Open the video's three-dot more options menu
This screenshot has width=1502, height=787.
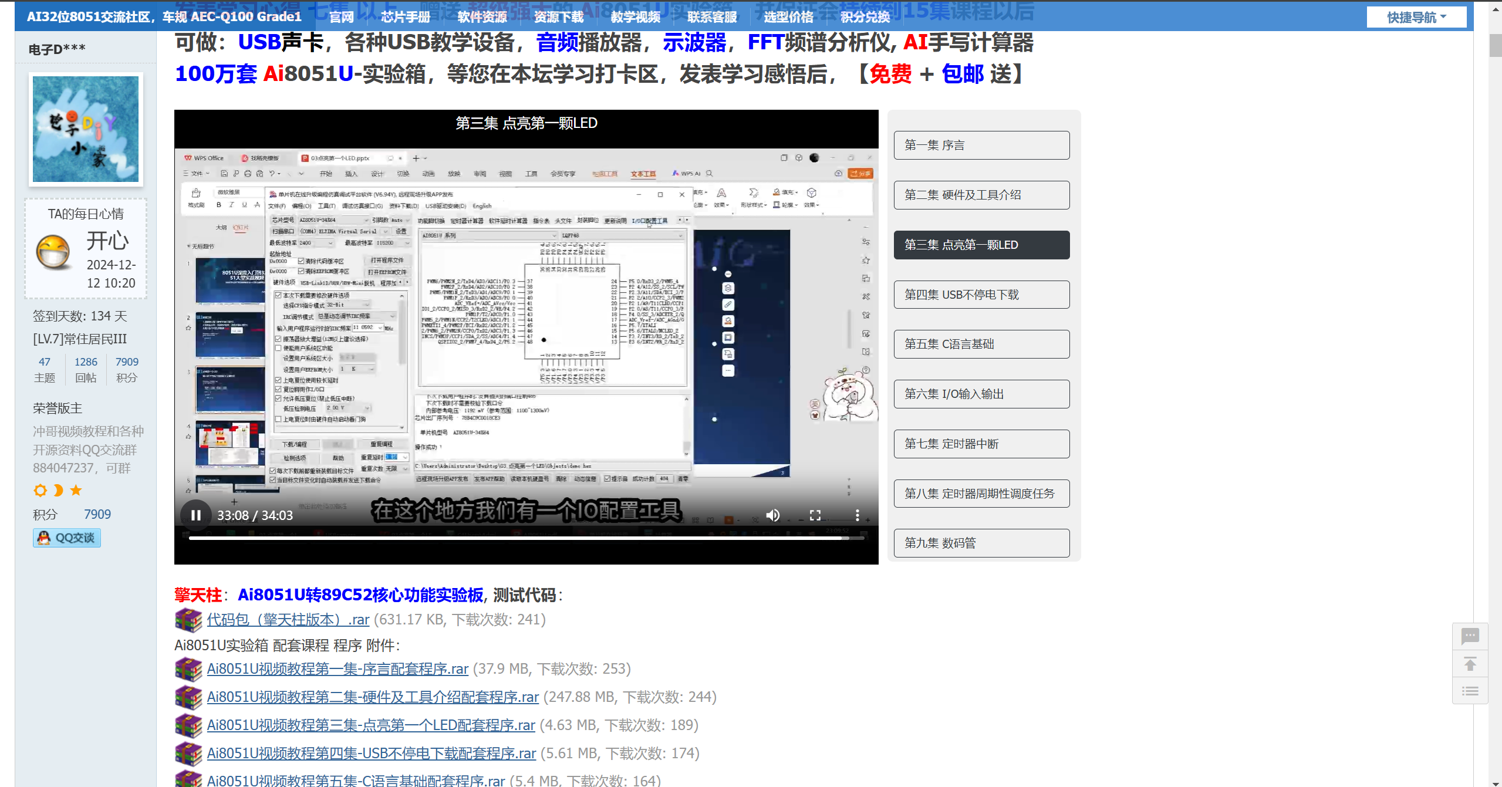(857, 515)
